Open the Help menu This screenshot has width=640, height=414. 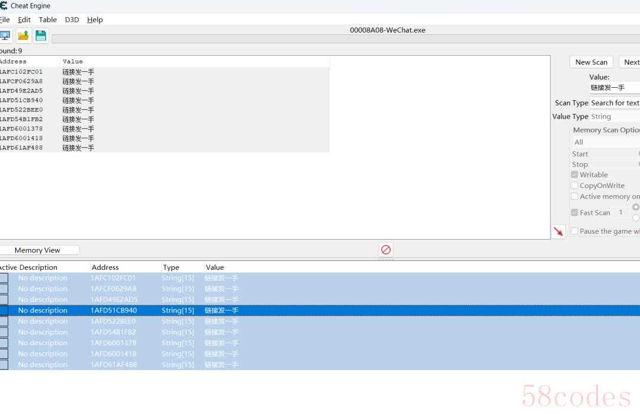pyautogui.click(x=95, y=20)
